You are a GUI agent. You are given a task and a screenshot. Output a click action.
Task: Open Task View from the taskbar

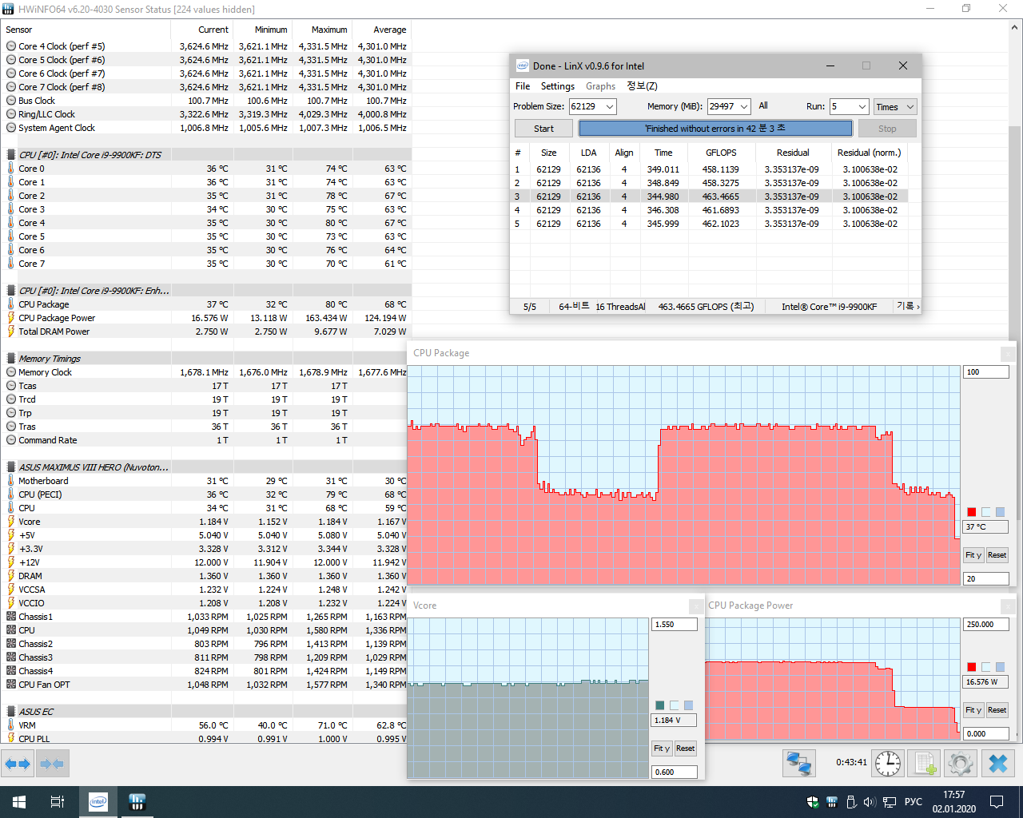[58, 802]
